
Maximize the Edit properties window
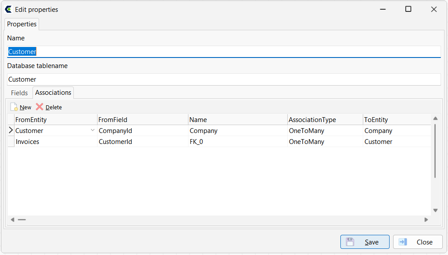coord(408,9)
